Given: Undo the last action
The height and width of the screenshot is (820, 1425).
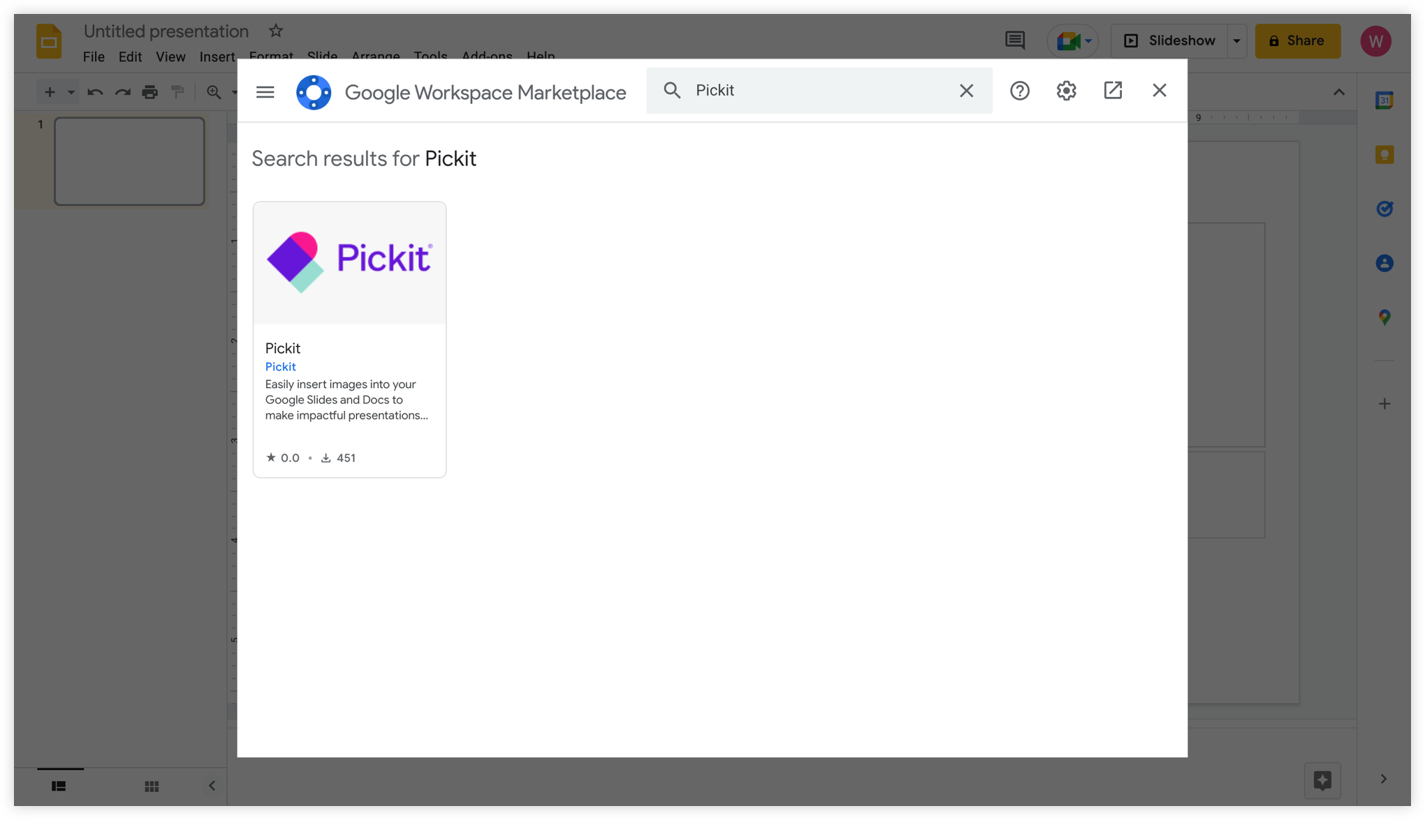Looking at the screenshot, I should (x=95, y=91).
